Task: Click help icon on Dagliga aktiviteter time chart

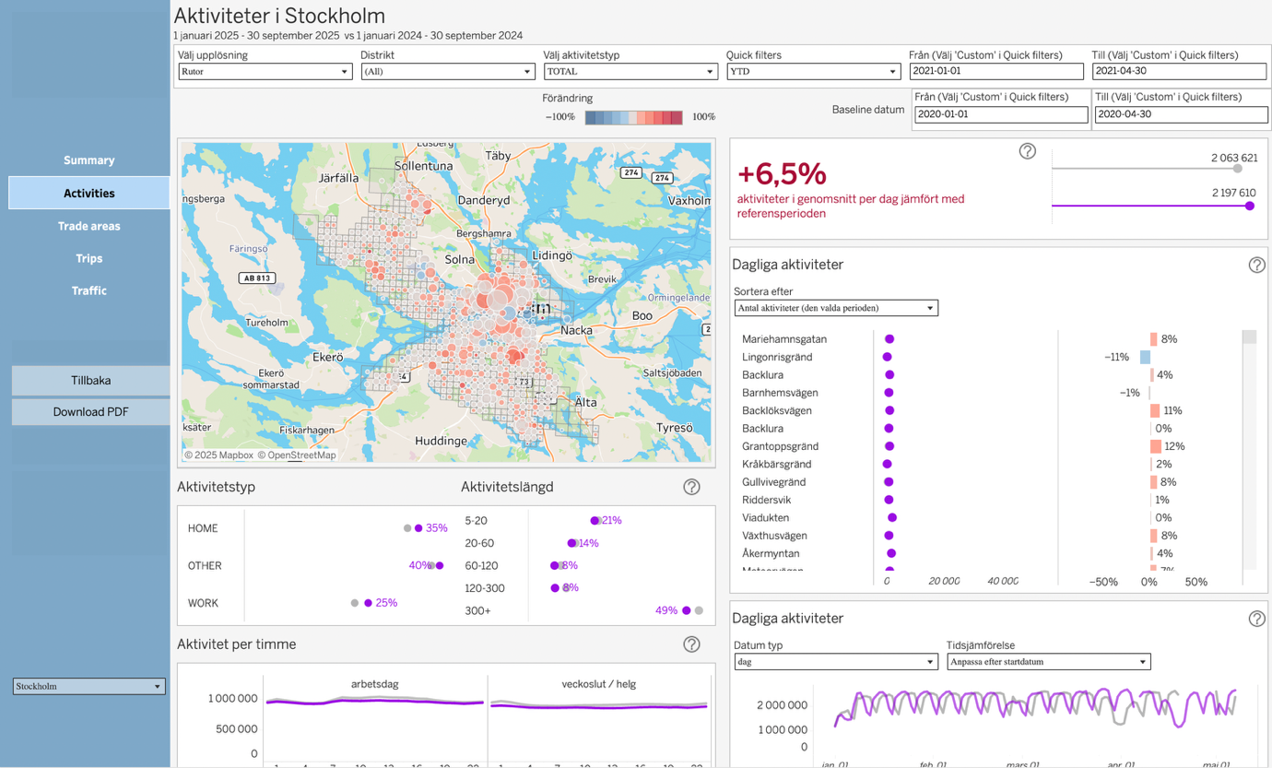Action: tap(1256, 619)
